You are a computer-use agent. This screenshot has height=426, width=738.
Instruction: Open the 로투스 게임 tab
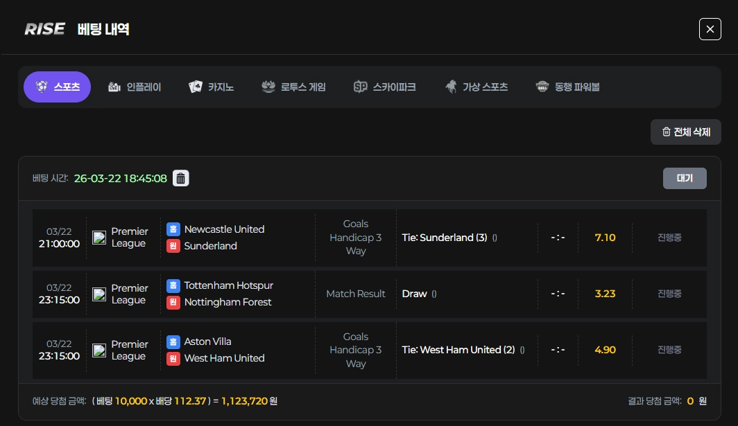[293, 87]
